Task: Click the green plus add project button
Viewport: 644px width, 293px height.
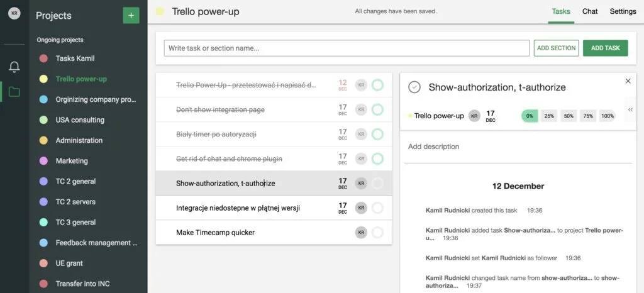Action: point(131,15)
